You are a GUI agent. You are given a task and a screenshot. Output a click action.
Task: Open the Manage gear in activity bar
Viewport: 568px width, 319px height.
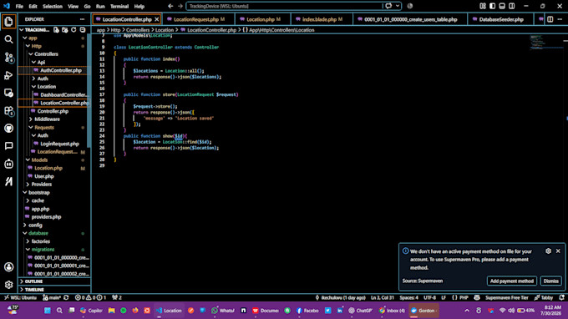[x=8, y=285]
